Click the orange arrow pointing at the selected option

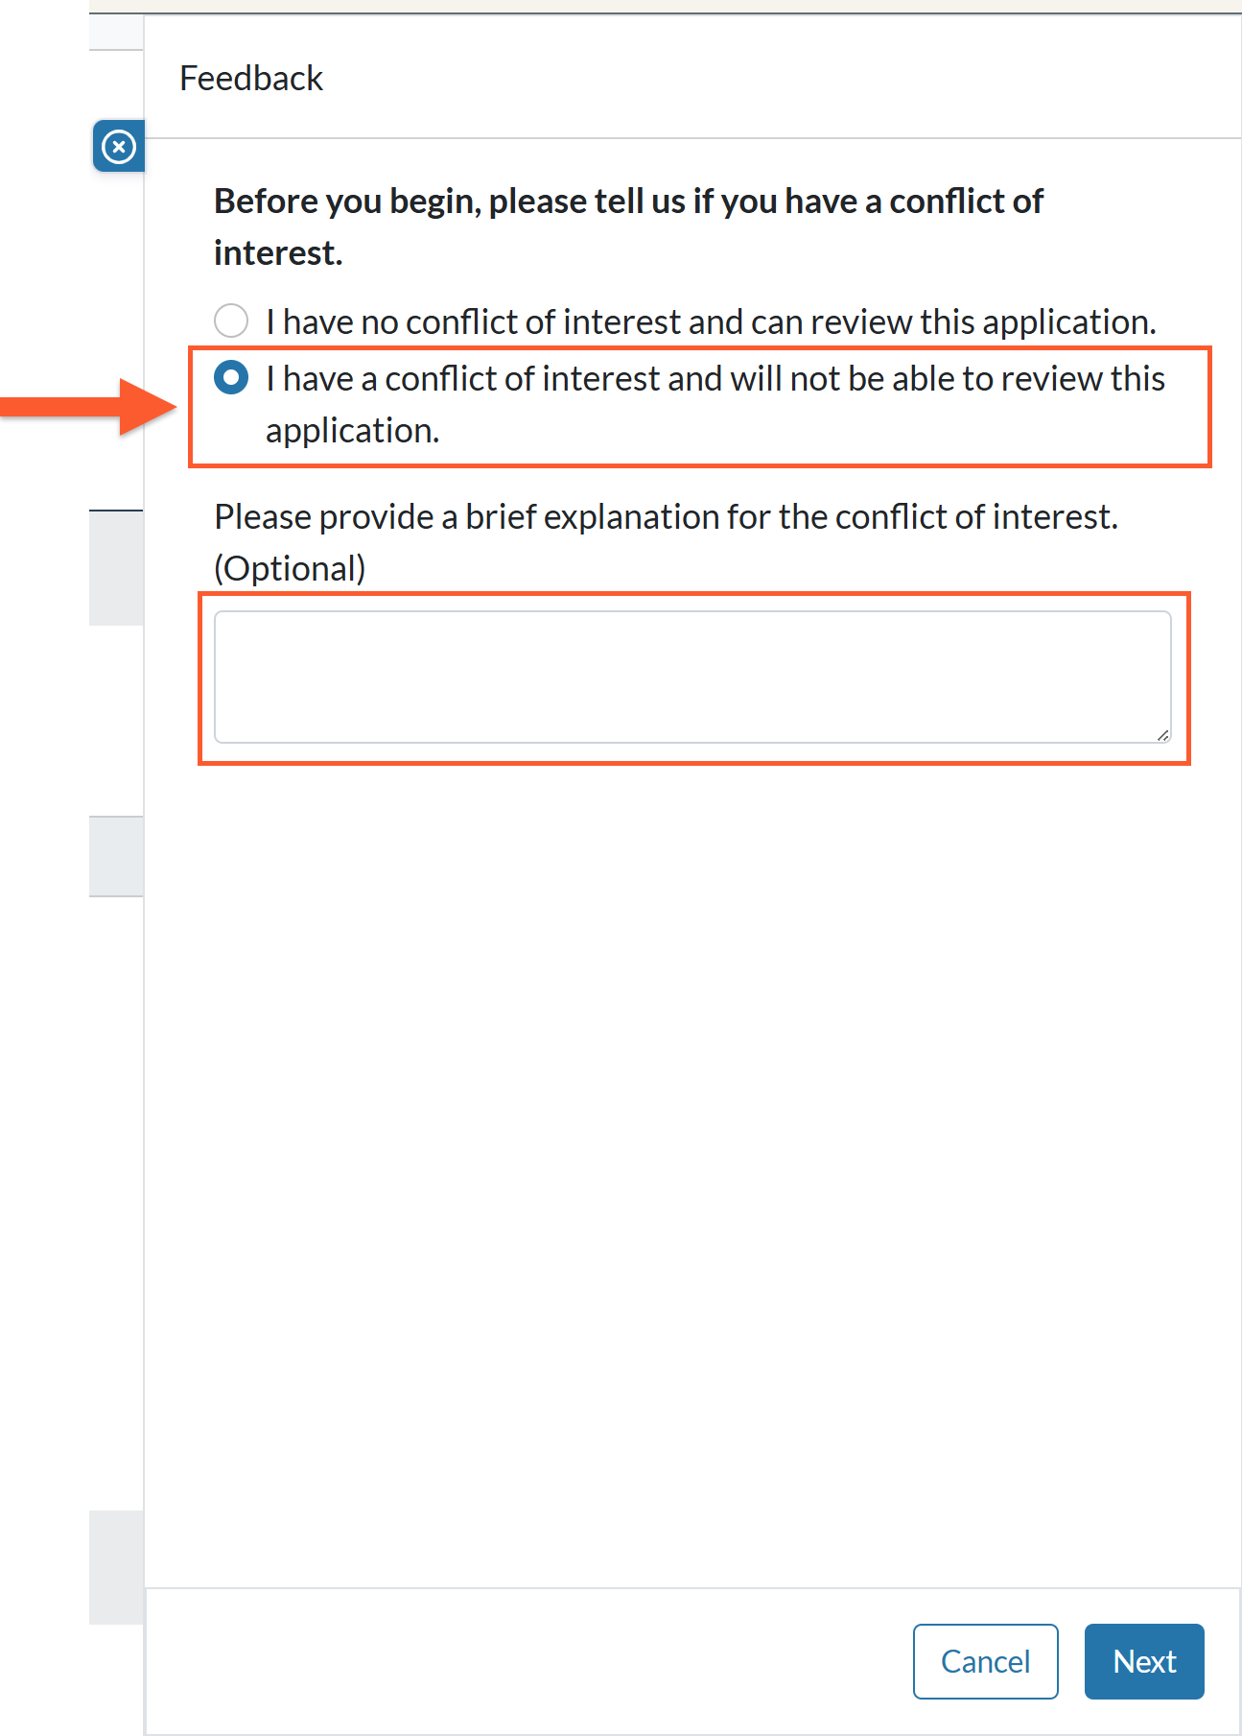[x=88, y=407]
